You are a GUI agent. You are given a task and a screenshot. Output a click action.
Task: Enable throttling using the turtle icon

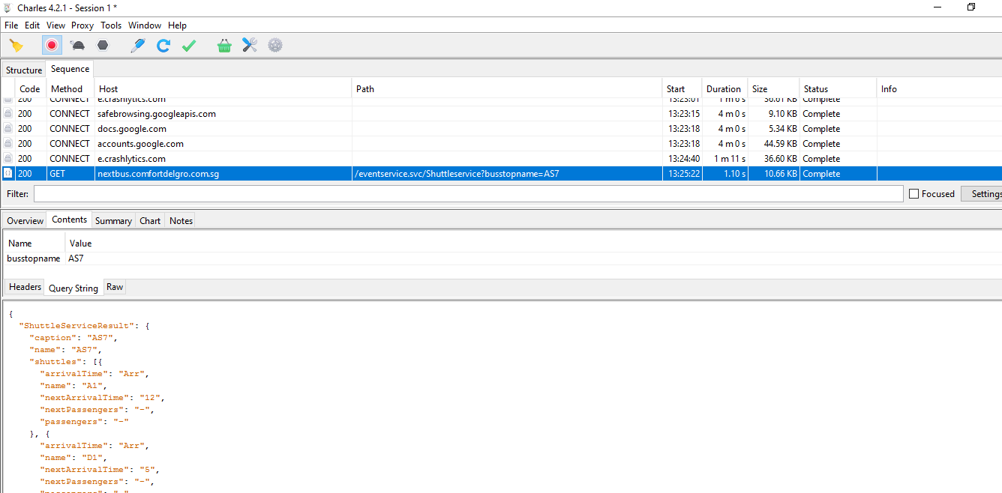tap(77, 45)
